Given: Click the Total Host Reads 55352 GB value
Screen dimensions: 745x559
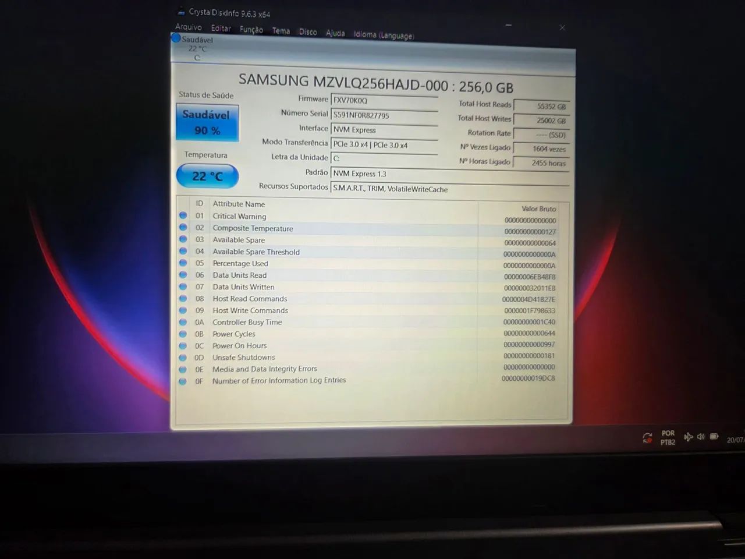Looking at the screenshot, I should [x=541, y=106].
